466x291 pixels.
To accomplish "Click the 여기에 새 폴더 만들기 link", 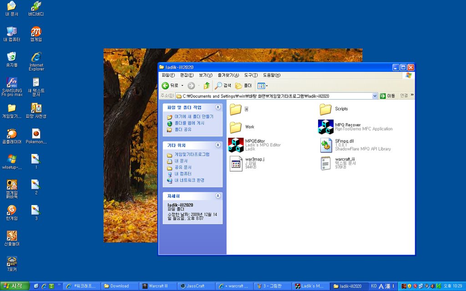I will tap(193, 116).
